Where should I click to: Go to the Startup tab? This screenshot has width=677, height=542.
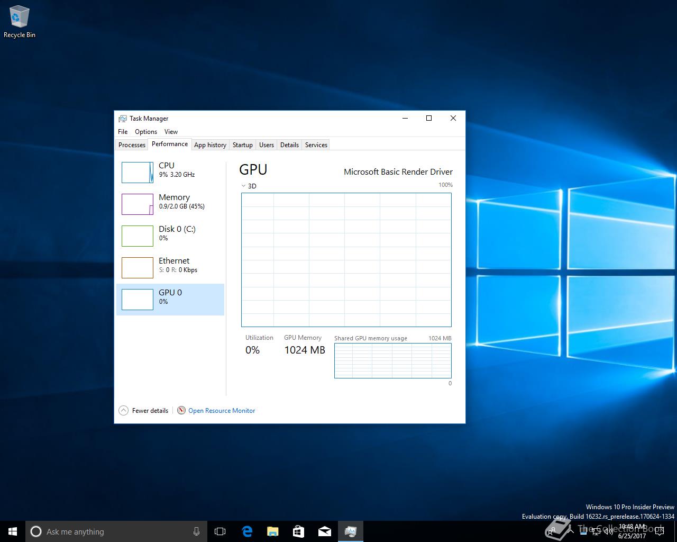coord(243,145)
